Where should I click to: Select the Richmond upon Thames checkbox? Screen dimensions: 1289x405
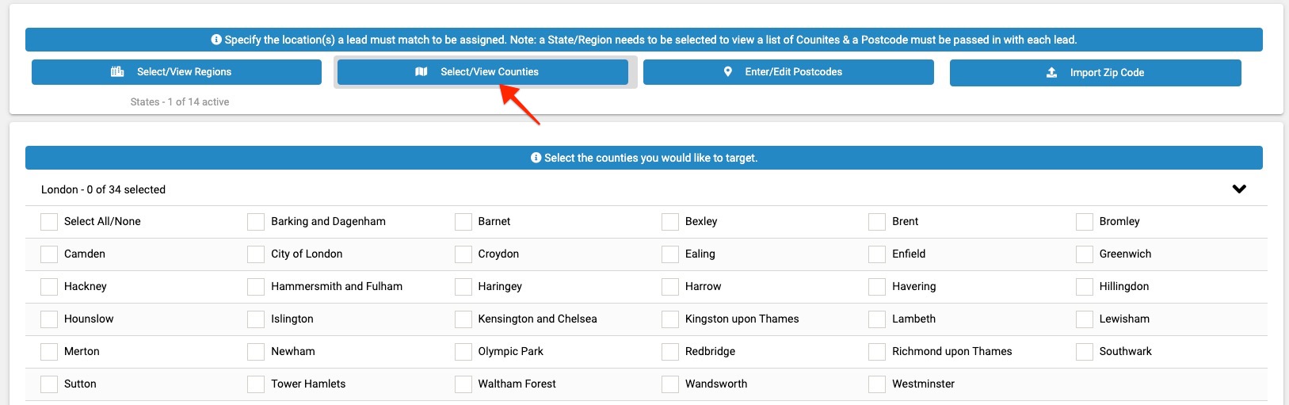(x=877, y=351)
